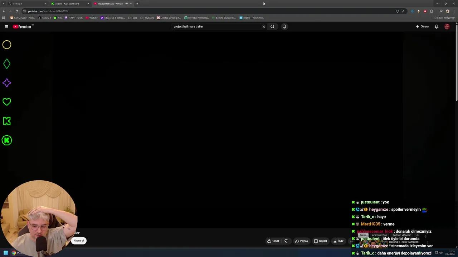Share the video via Paylaş
458x257 pixels.
301,241
